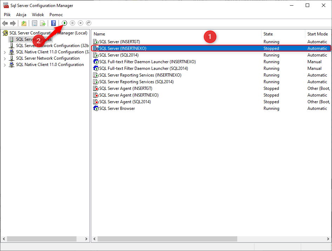
Task: Start the service with the green play icon
Action: 64,23
